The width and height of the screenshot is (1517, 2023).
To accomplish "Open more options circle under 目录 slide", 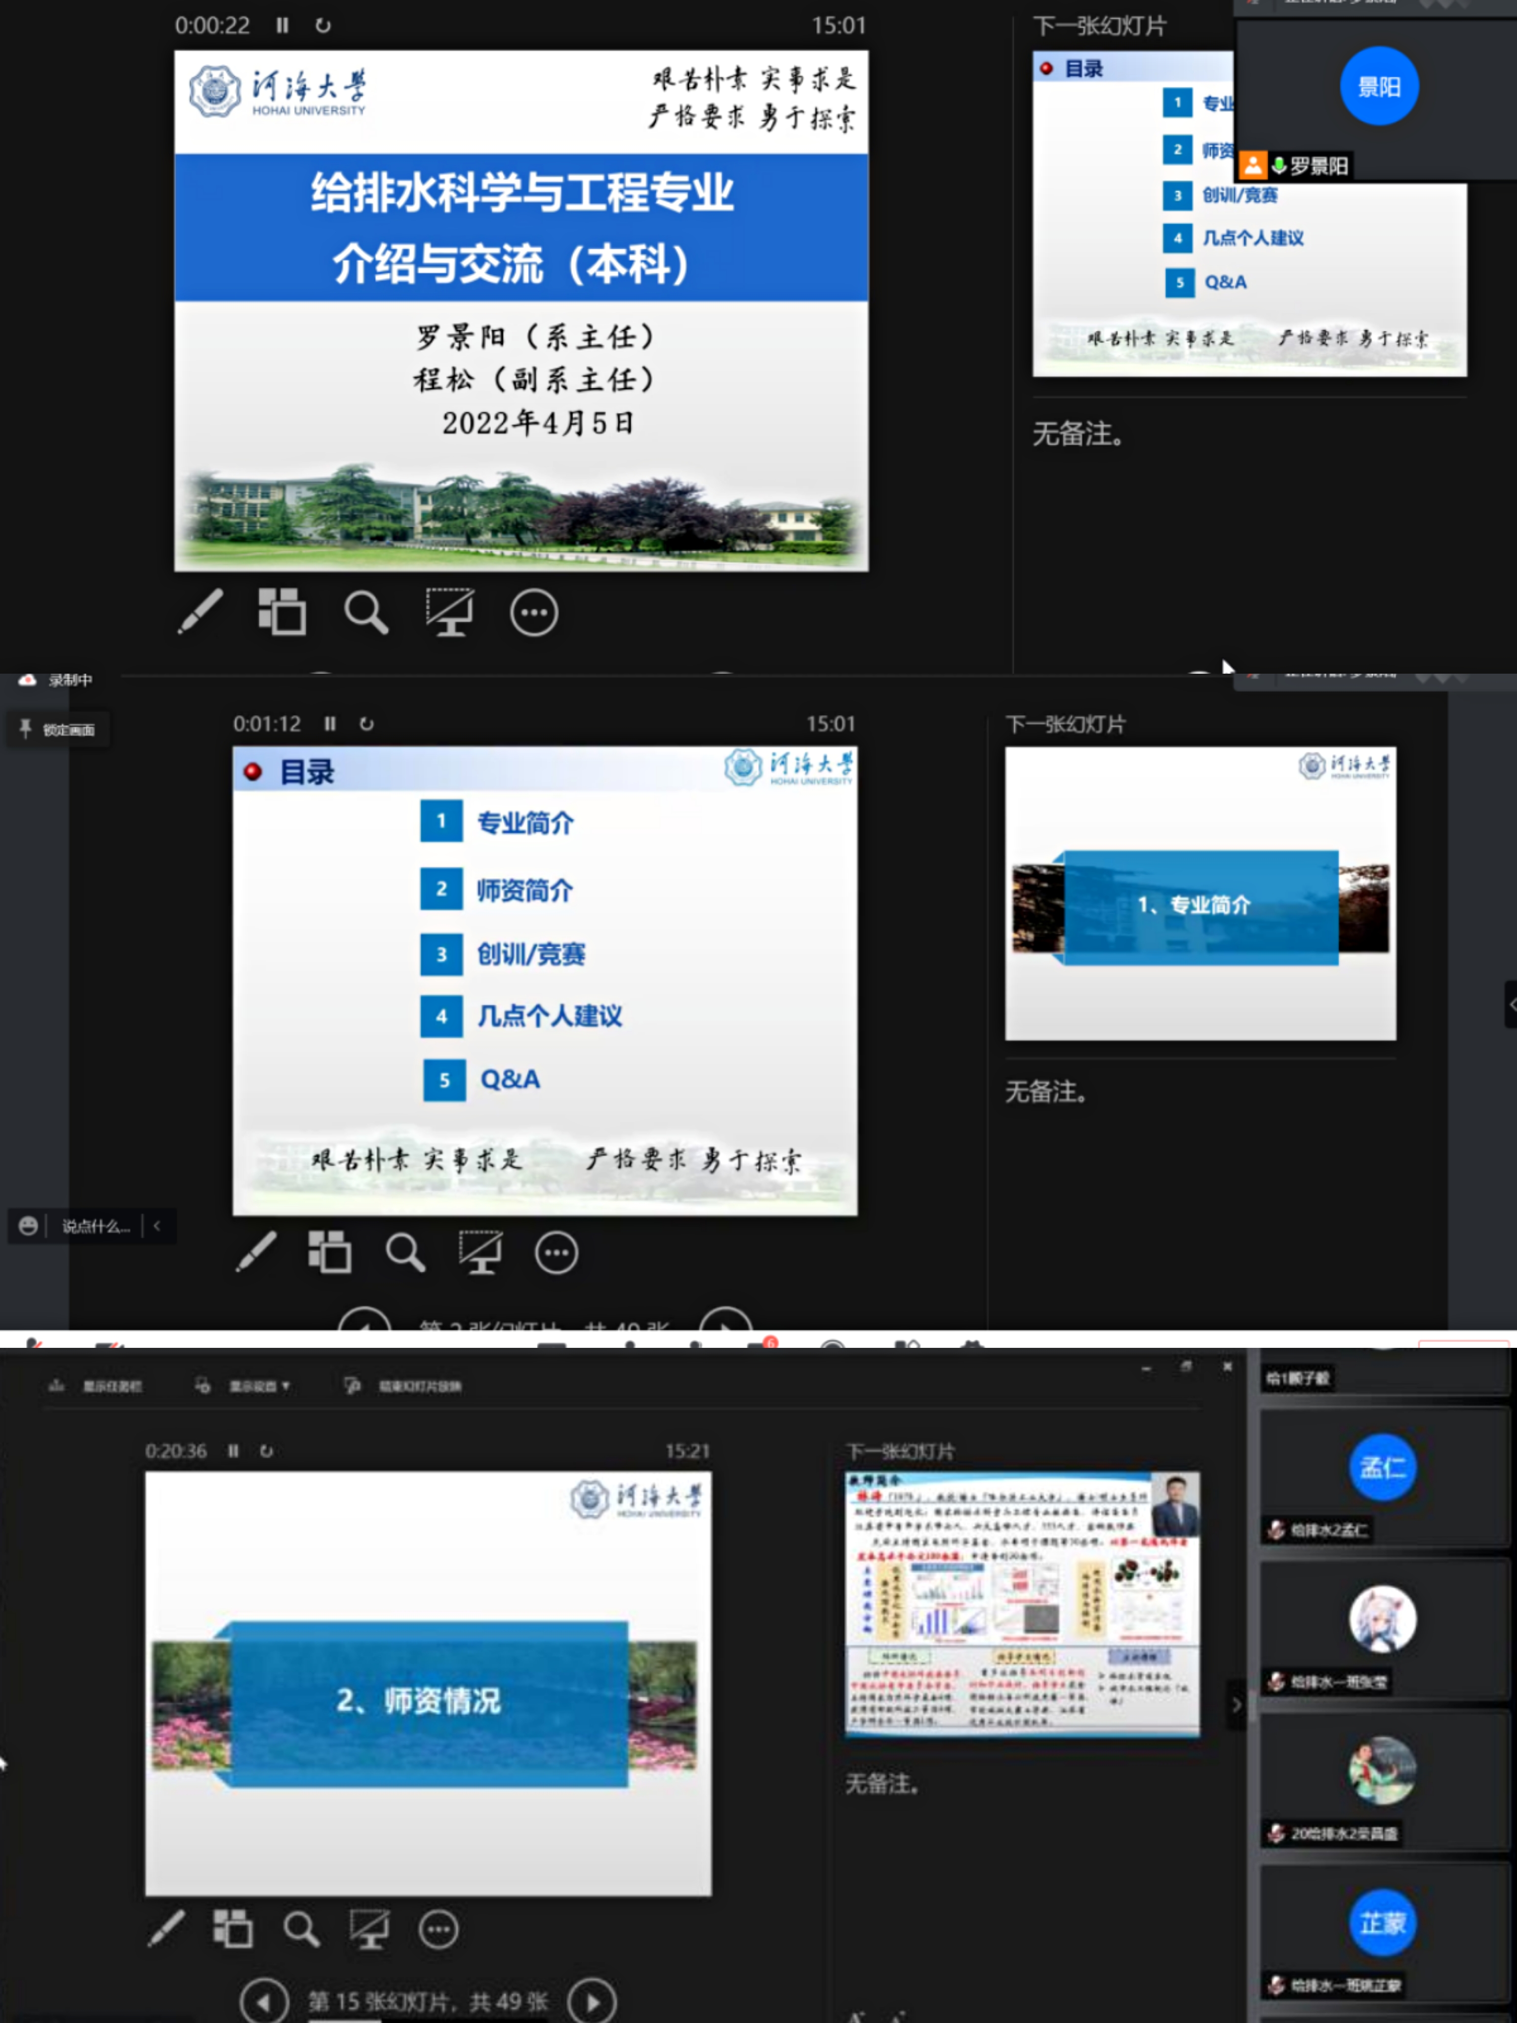I will pos(556,1252).
